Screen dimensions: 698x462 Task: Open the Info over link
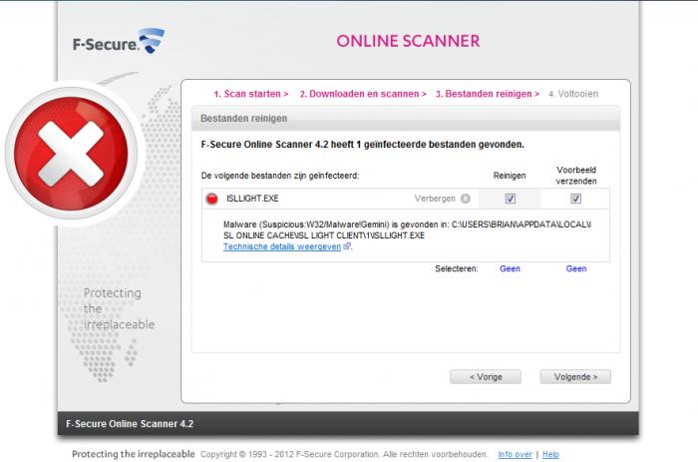[x=515, y=454]
